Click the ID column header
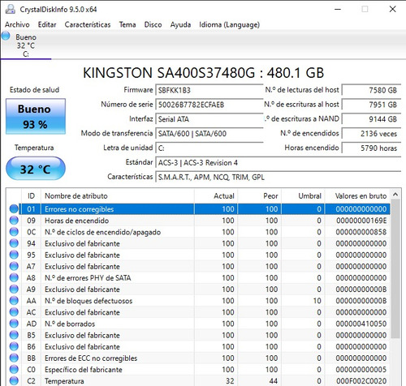This screenshot has height=386, width=406. click(x=31, y=195)
